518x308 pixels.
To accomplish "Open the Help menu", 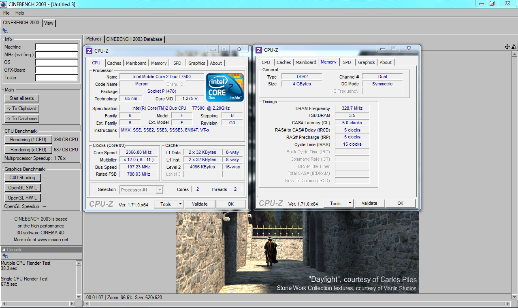I will click(20, 13).
